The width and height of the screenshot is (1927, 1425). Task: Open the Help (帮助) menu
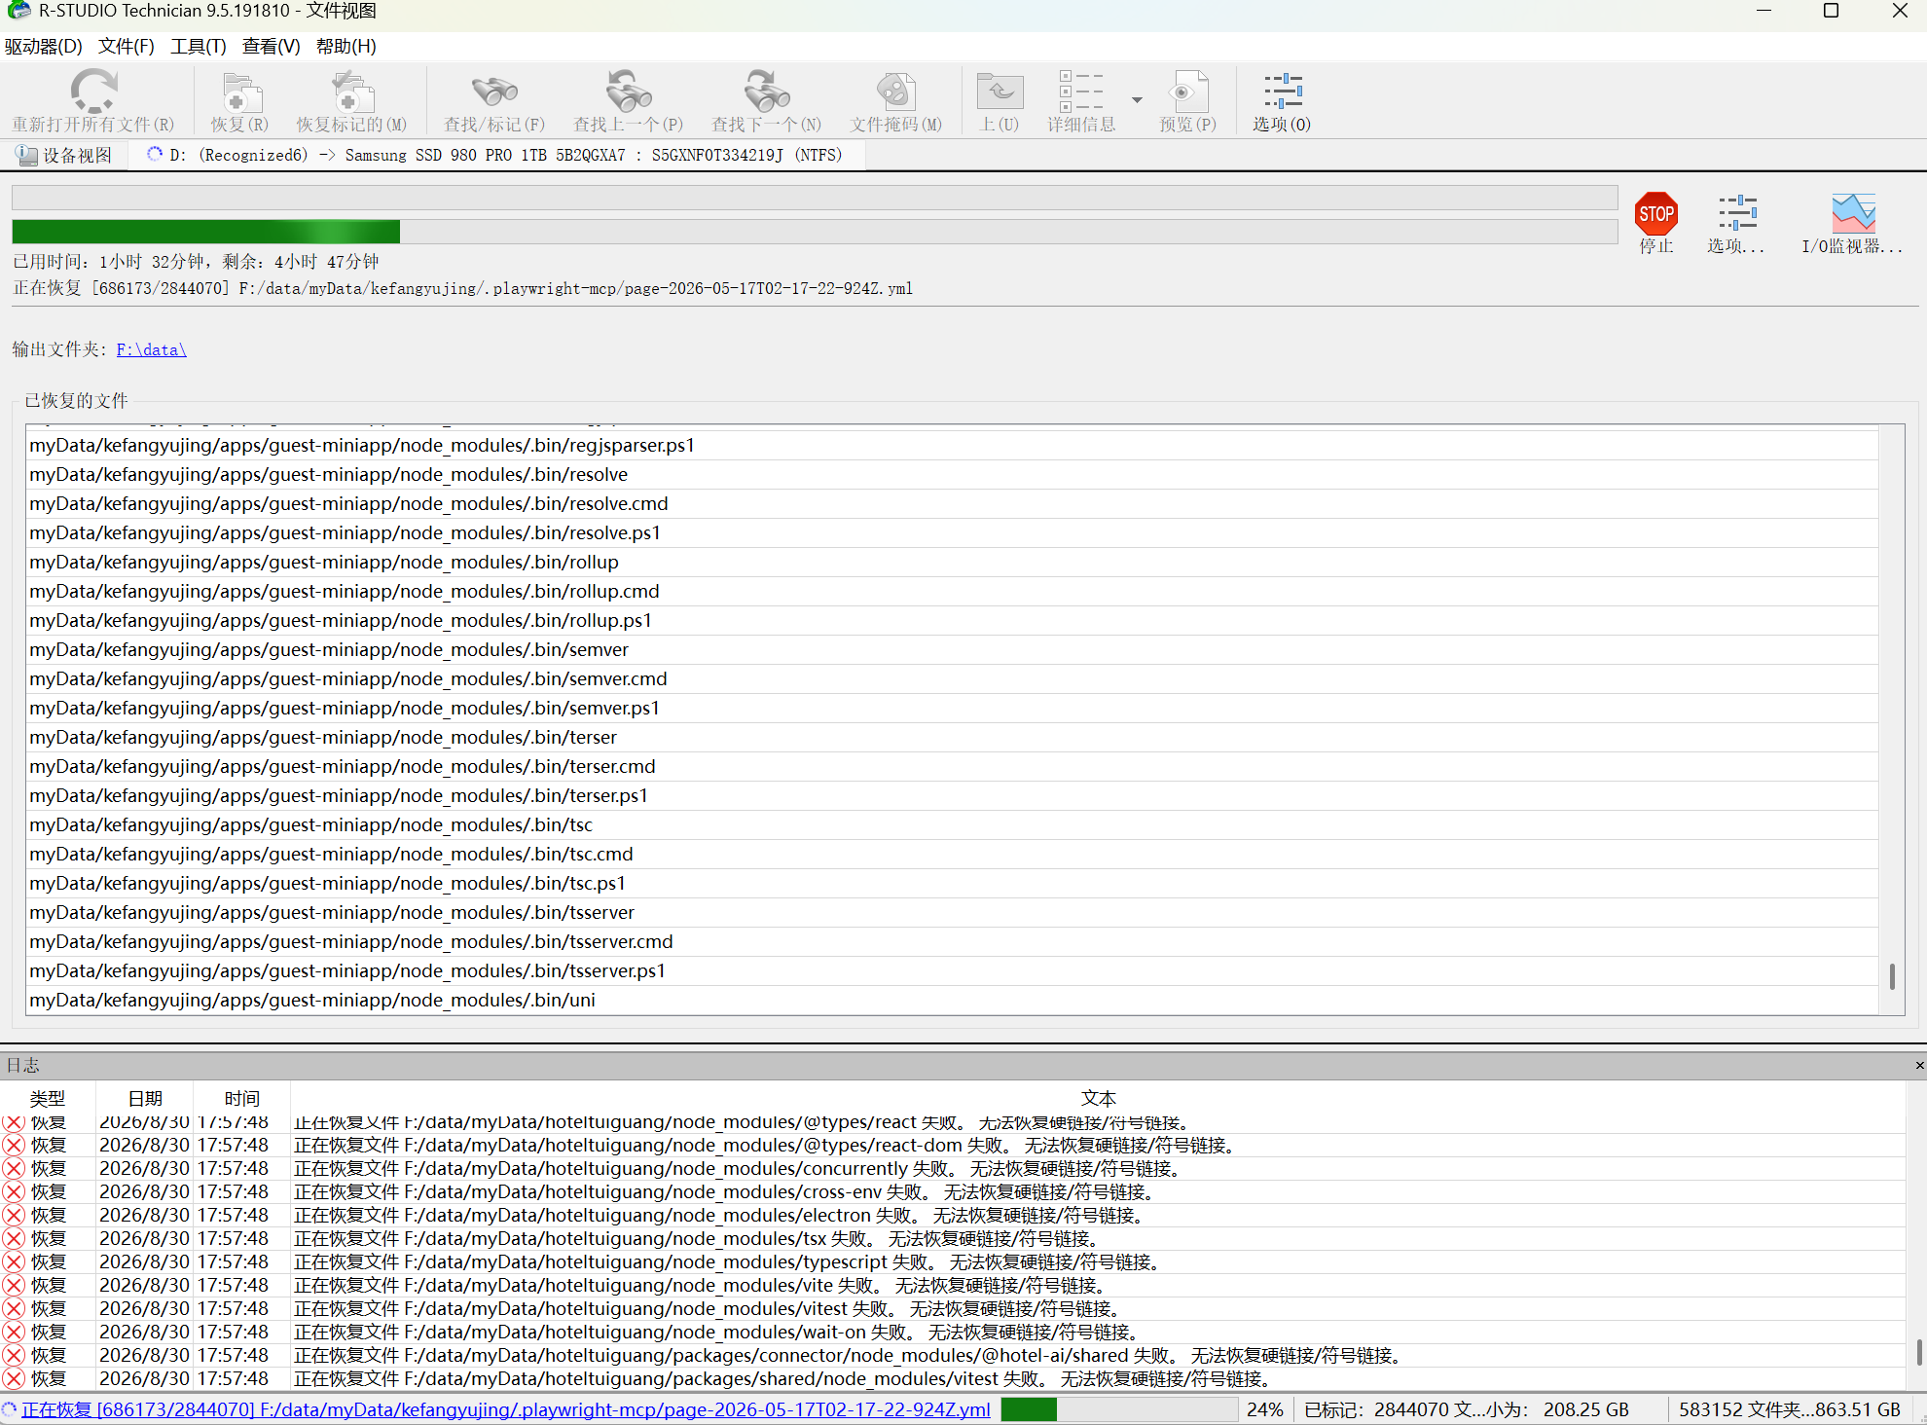[x=345, y=46]
